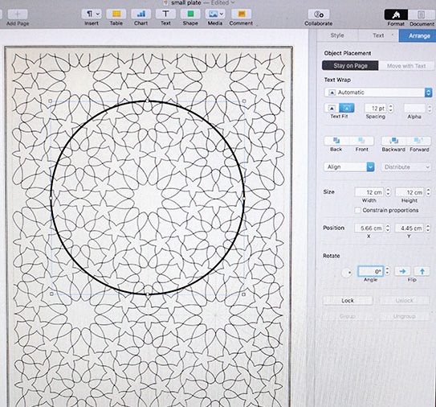Click the Width 12 cm field
This screenshot has width=436, height=407.
[x=369, y=192]
